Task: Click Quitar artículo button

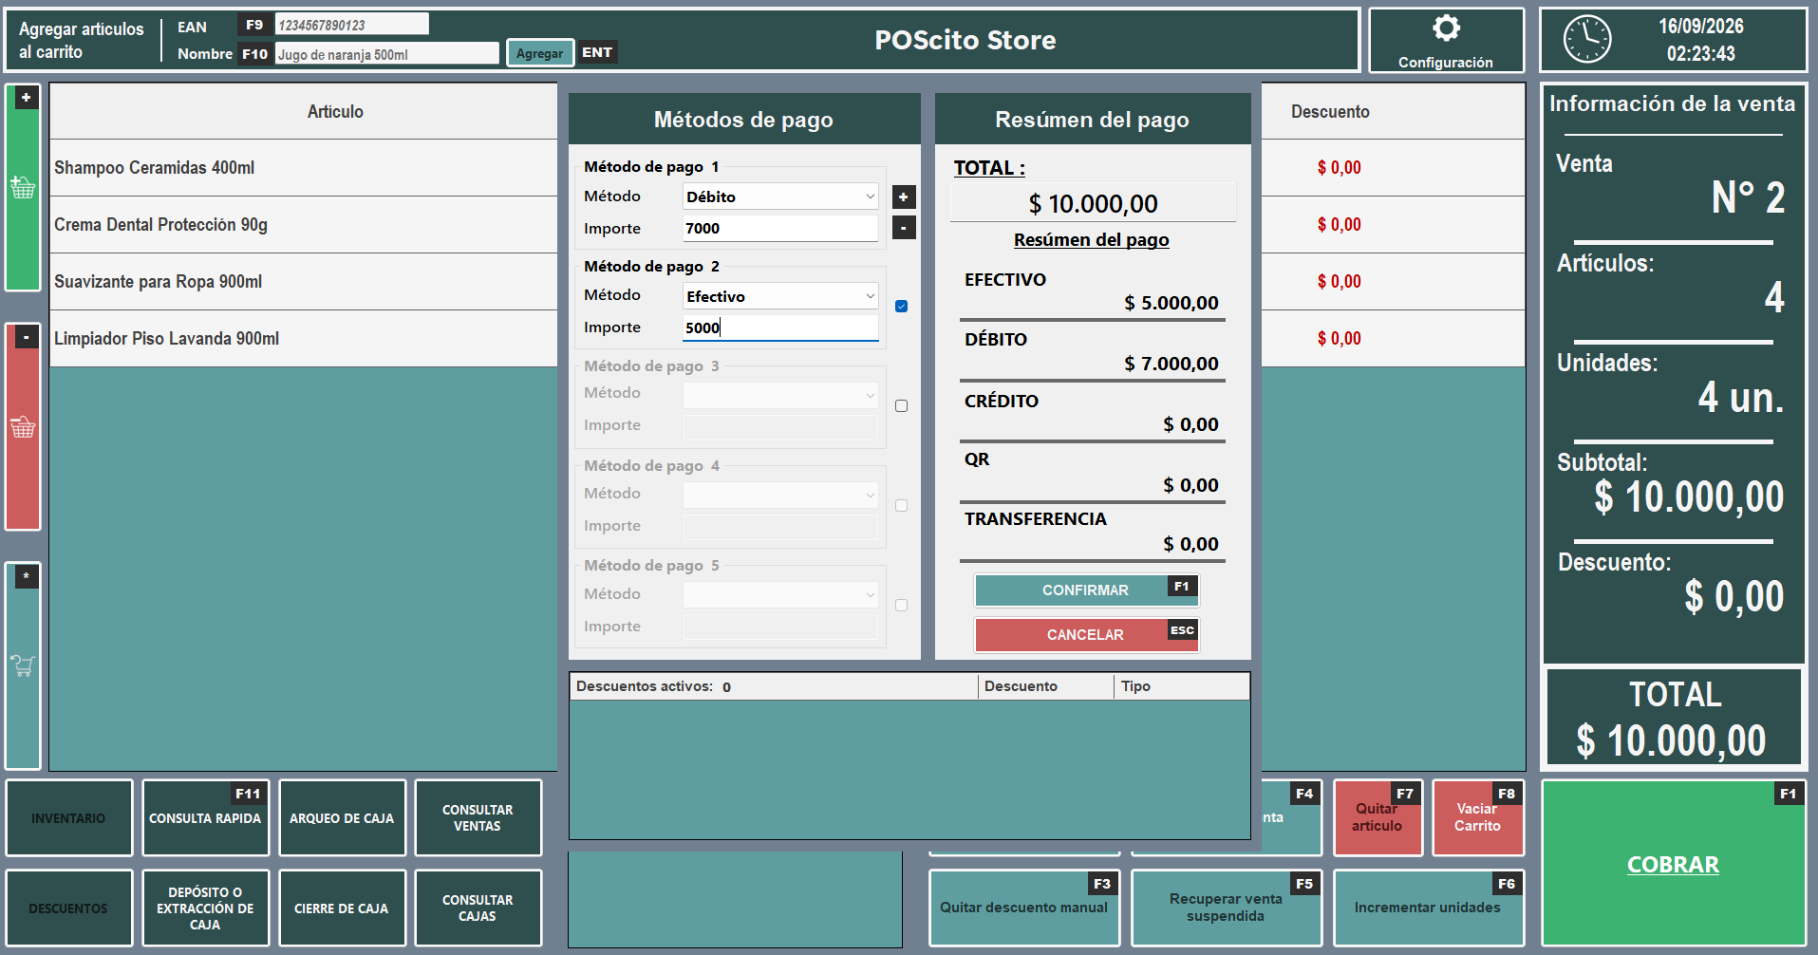Action: point(1378,818)
